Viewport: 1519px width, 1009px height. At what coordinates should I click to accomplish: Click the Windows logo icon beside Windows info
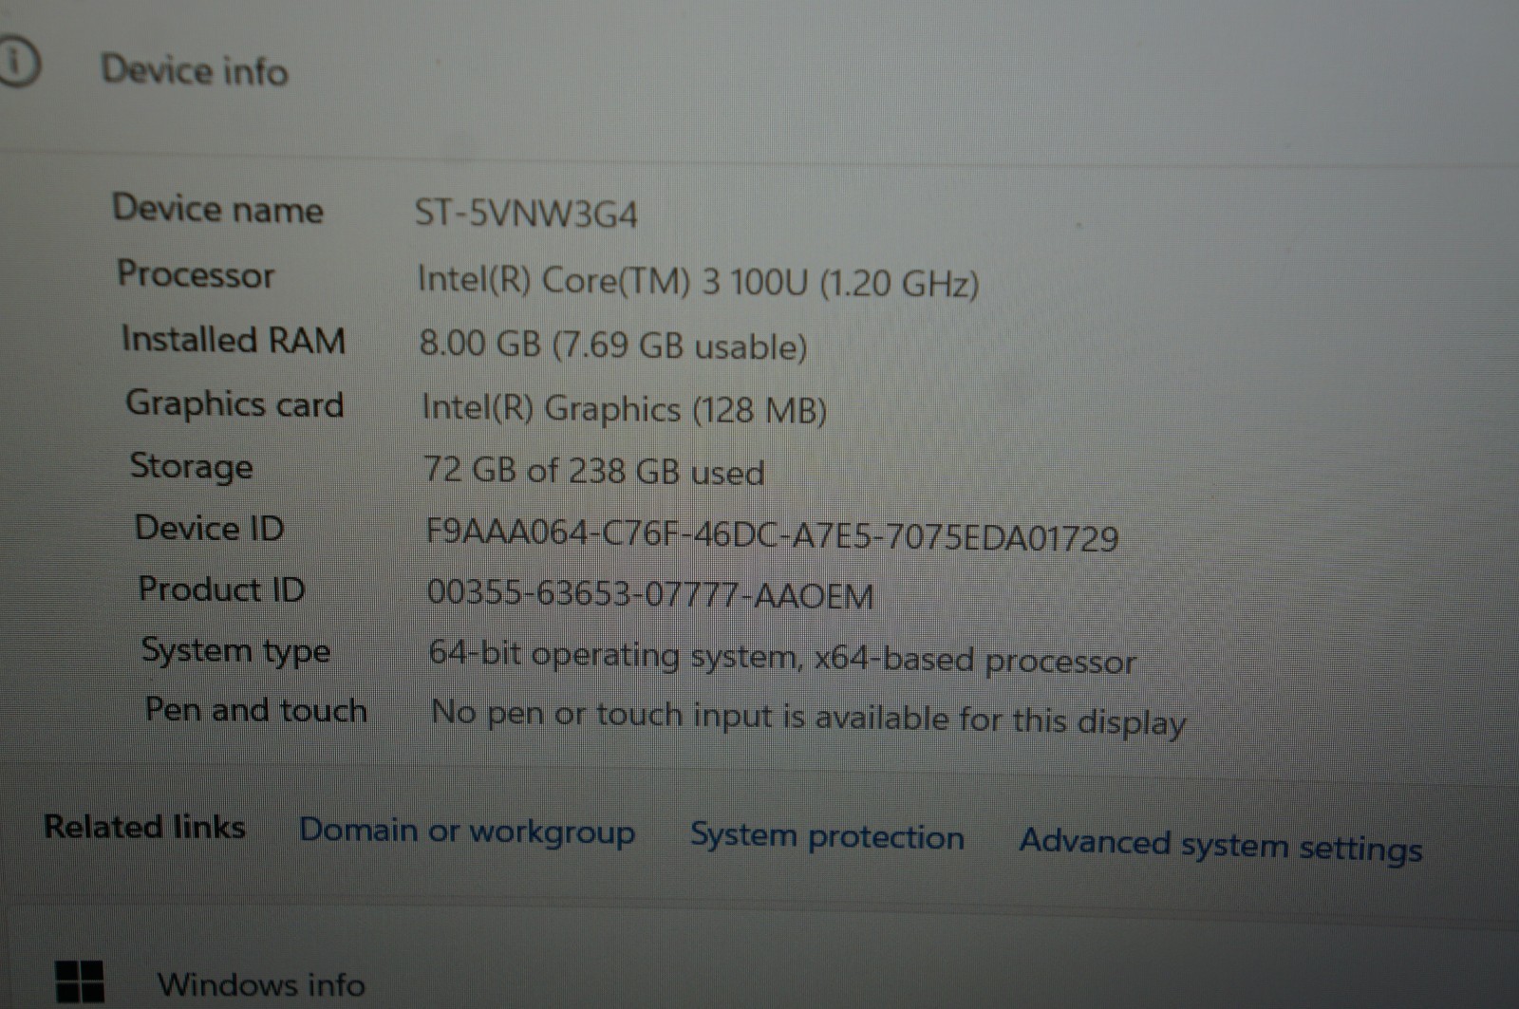click(80, 981)
